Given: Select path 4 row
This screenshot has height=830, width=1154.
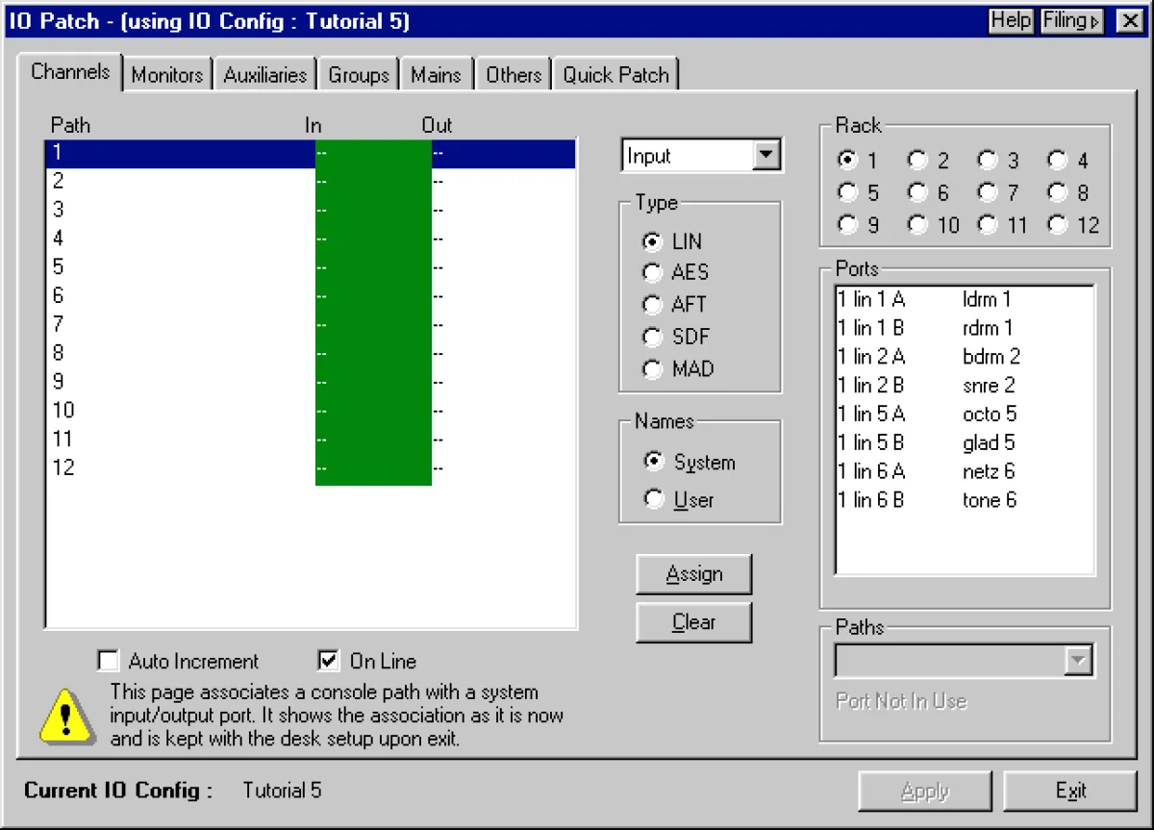Looking at the screenshot, I should pyautogui.click(x=311, y=239).
